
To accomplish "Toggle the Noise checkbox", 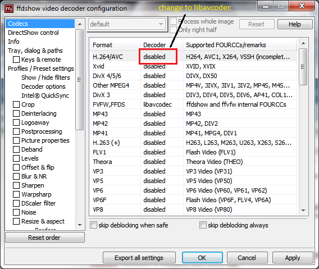I will (16, 212).
